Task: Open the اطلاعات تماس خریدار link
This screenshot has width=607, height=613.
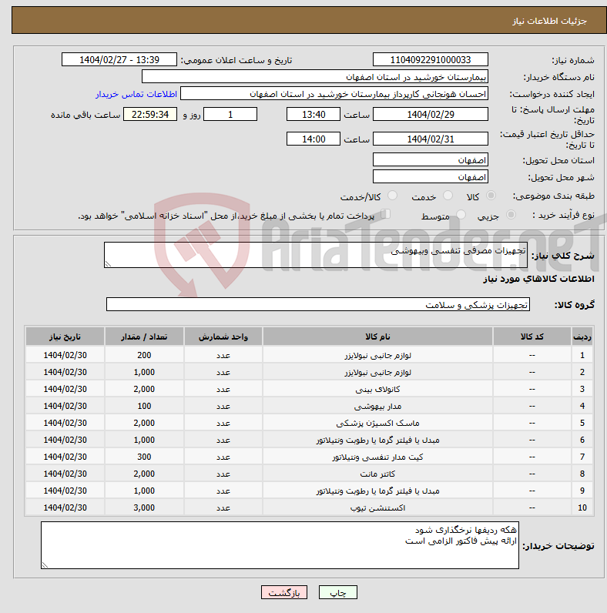Action: (136, 94)
